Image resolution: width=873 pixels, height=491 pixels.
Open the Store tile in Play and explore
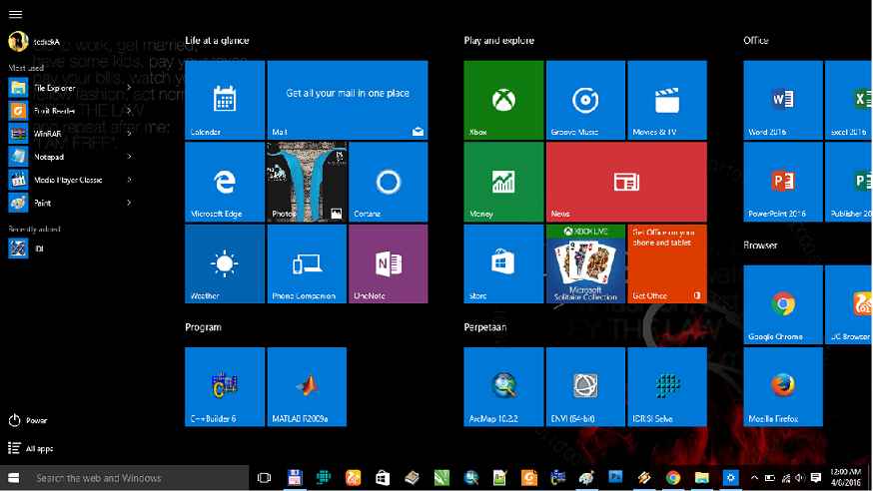[x=503, y=264]
